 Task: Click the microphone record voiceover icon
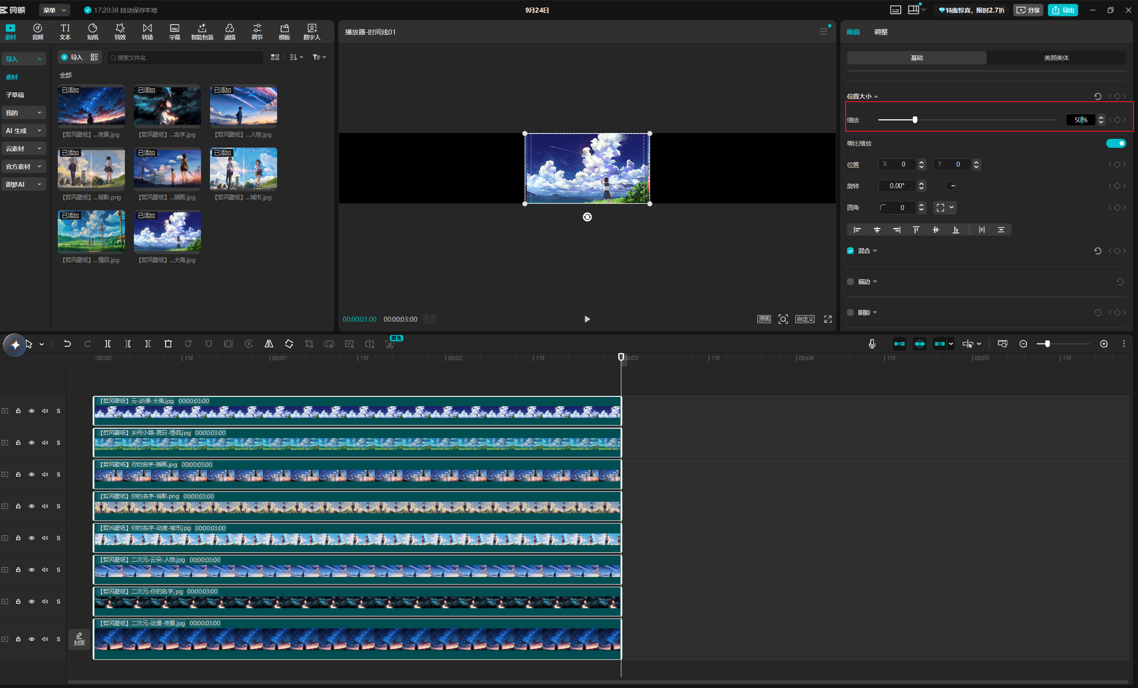click(x=872, y=344)
